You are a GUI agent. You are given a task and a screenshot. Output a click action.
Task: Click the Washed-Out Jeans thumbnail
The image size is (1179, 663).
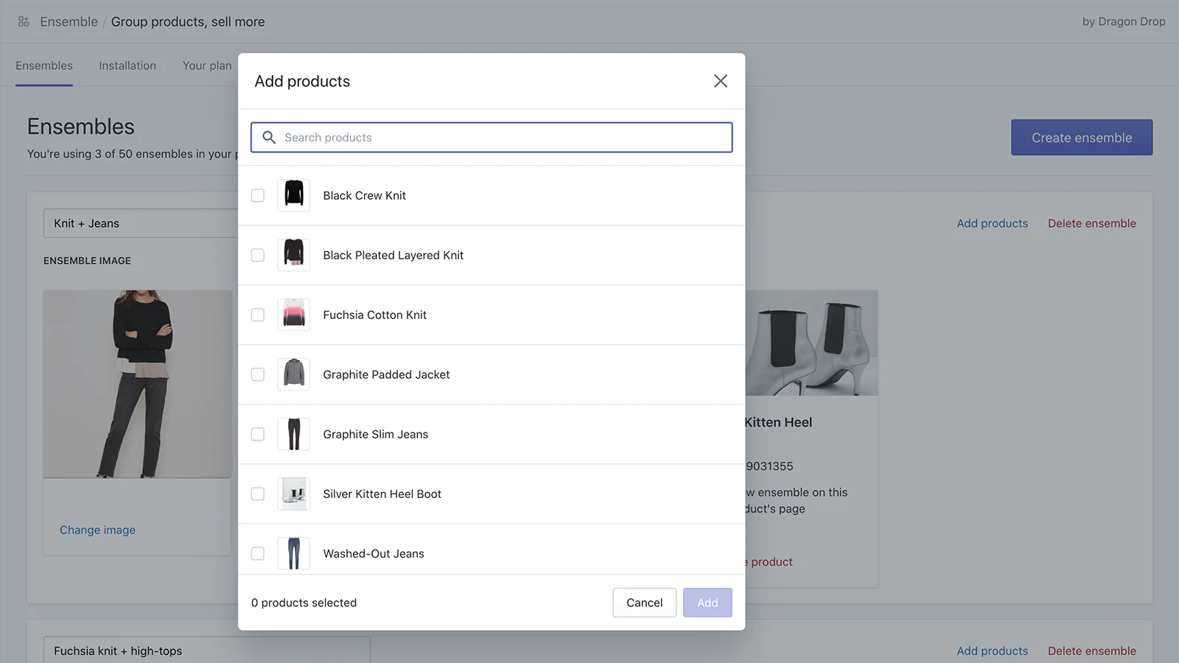pos(293,553)
